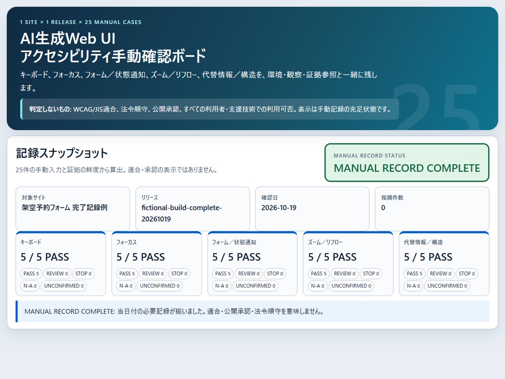505x379 pixels.
Task: Click STOP 0 chip in 代替情報／構造 card
Action: point(467,273)
